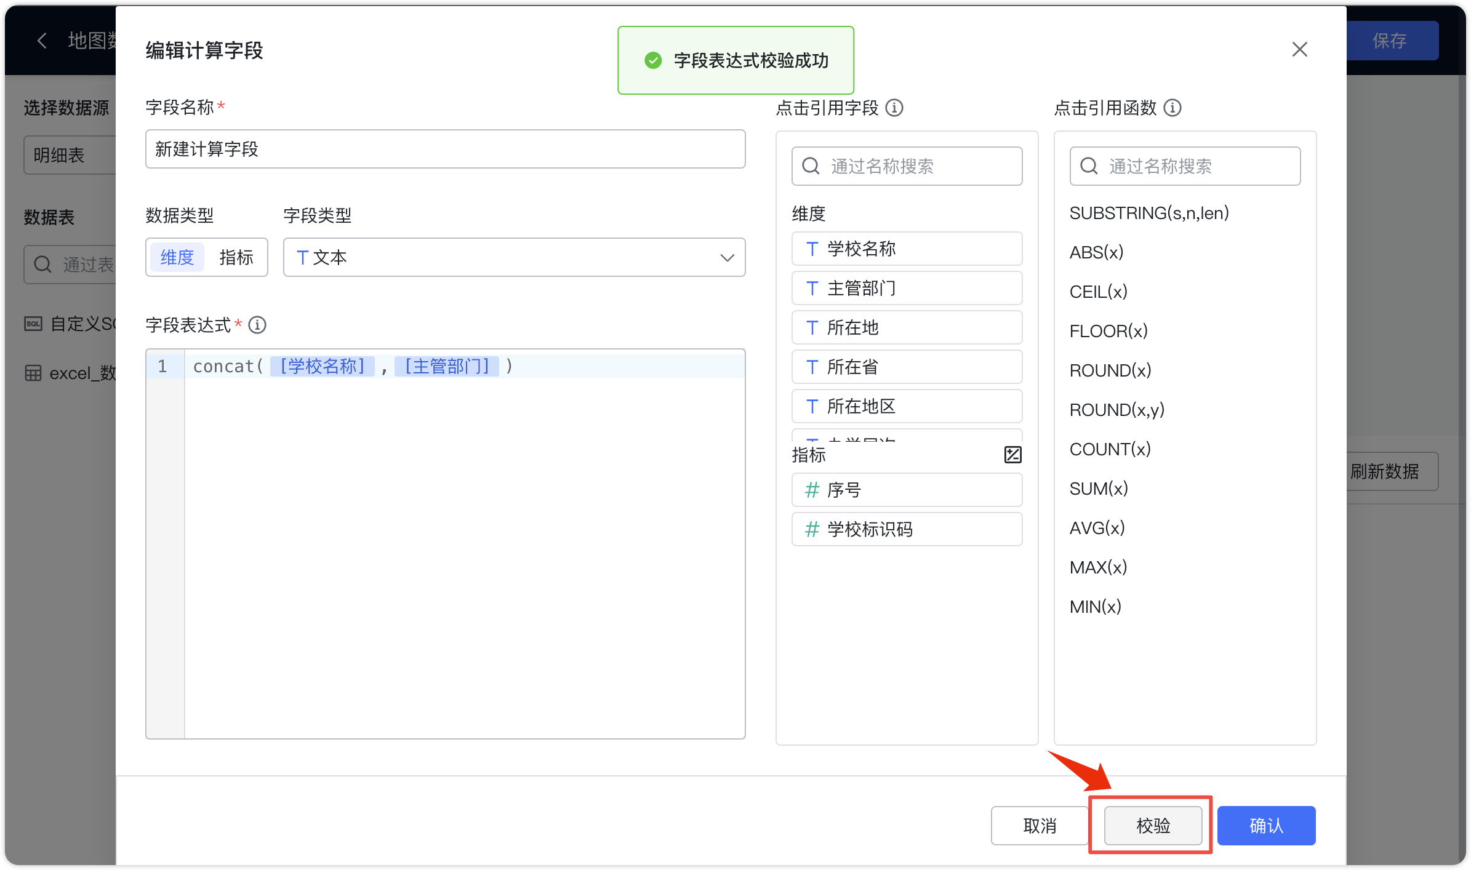Insert 主管部门 dimension field
1471x870 pixels.
tap(907, 288)
